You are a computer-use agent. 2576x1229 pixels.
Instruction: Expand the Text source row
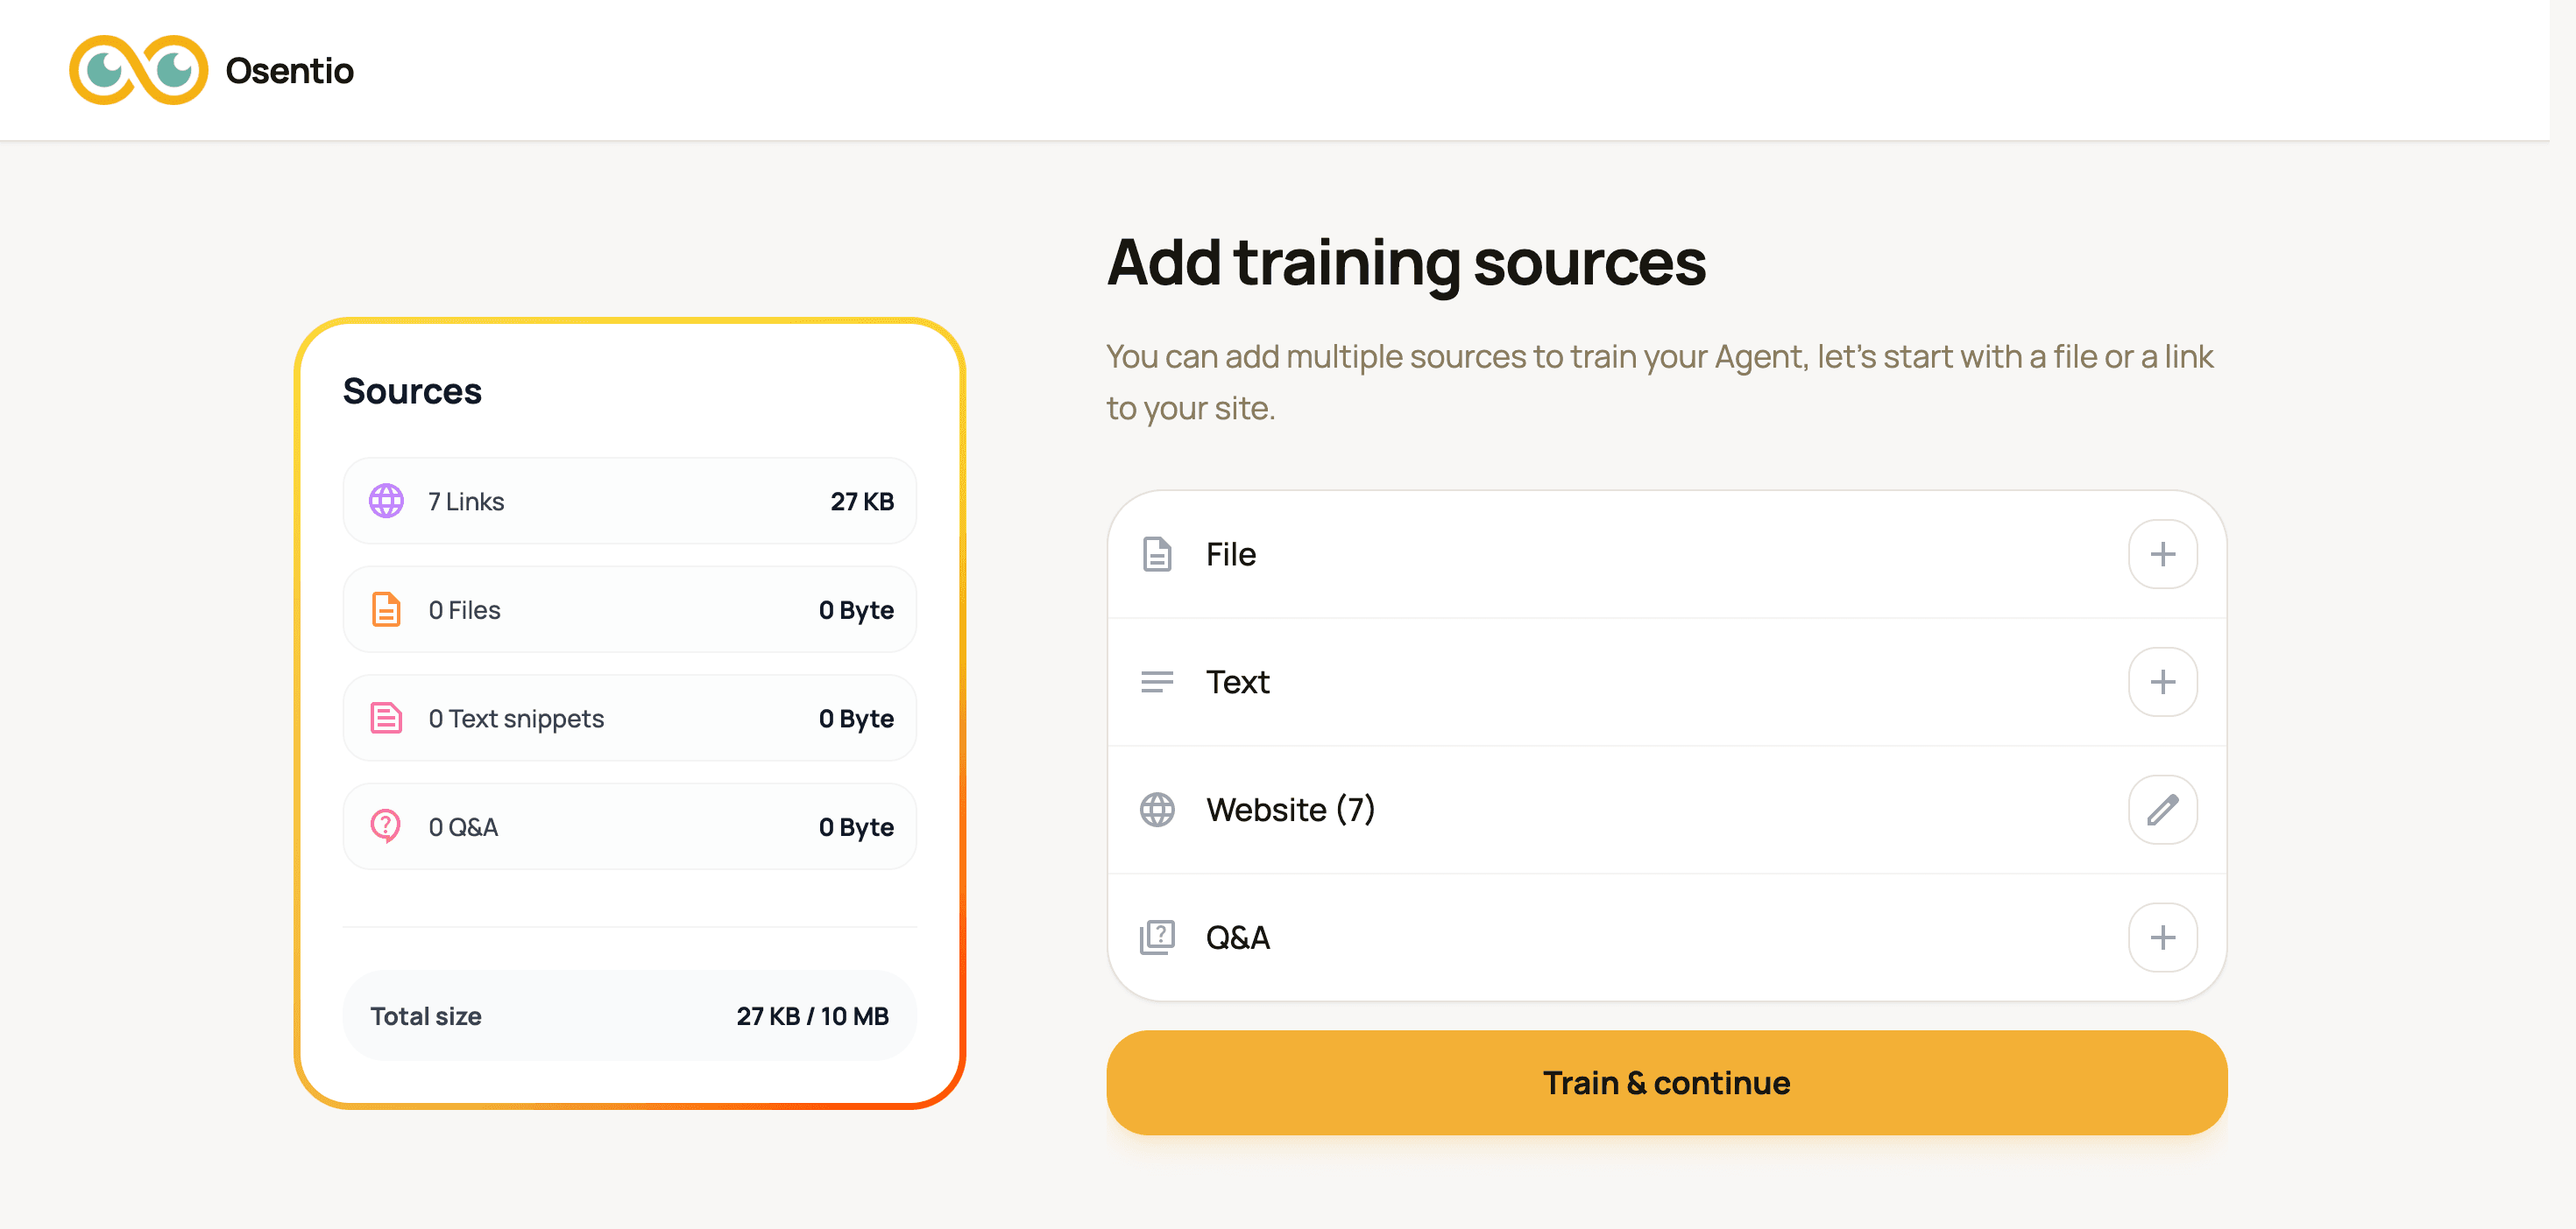pos(1666,683)
